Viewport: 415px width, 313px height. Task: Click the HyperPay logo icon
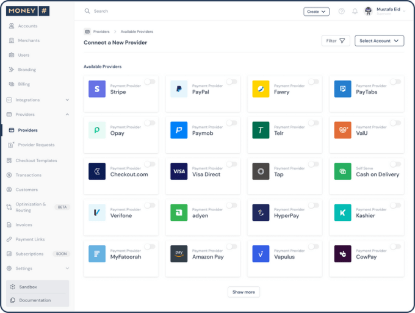261,212
